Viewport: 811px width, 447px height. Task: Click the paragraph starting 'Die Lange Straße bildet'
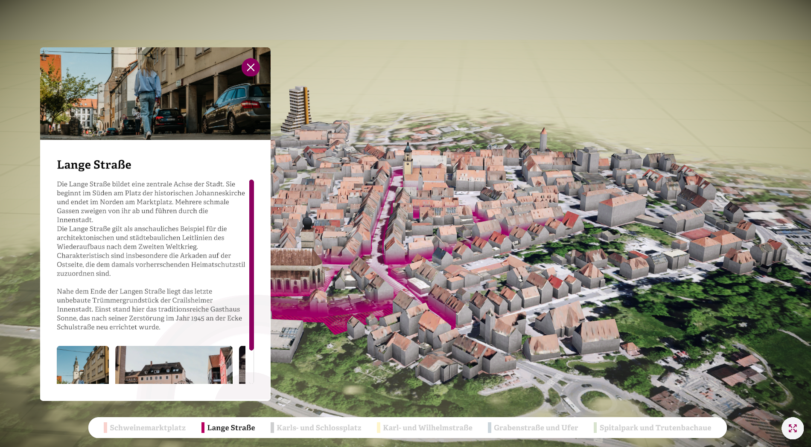pos(151,202)
